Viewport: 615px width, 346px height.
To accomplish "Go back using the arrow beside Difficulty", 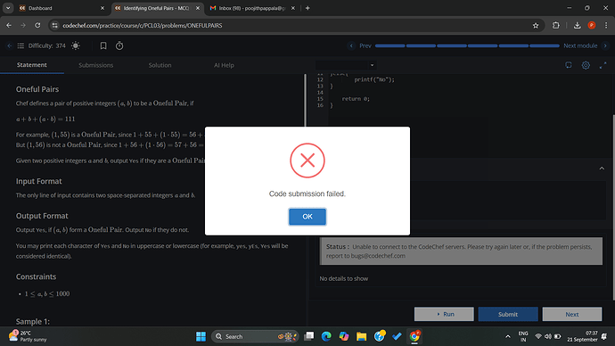I will [x=10, y=45].
